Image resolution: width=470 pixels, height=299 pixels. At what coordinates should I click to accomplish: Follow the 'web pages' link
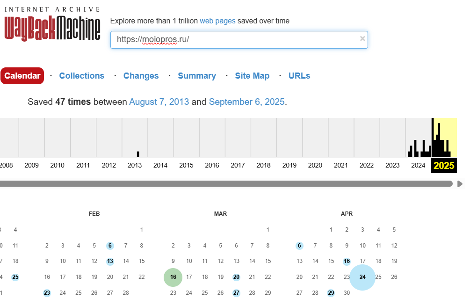pyautogui.click(x=217, y=21)
